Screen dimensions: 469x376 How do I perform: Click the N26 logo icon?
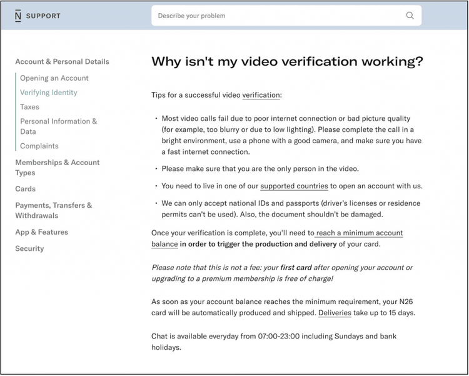click(18, 16)
